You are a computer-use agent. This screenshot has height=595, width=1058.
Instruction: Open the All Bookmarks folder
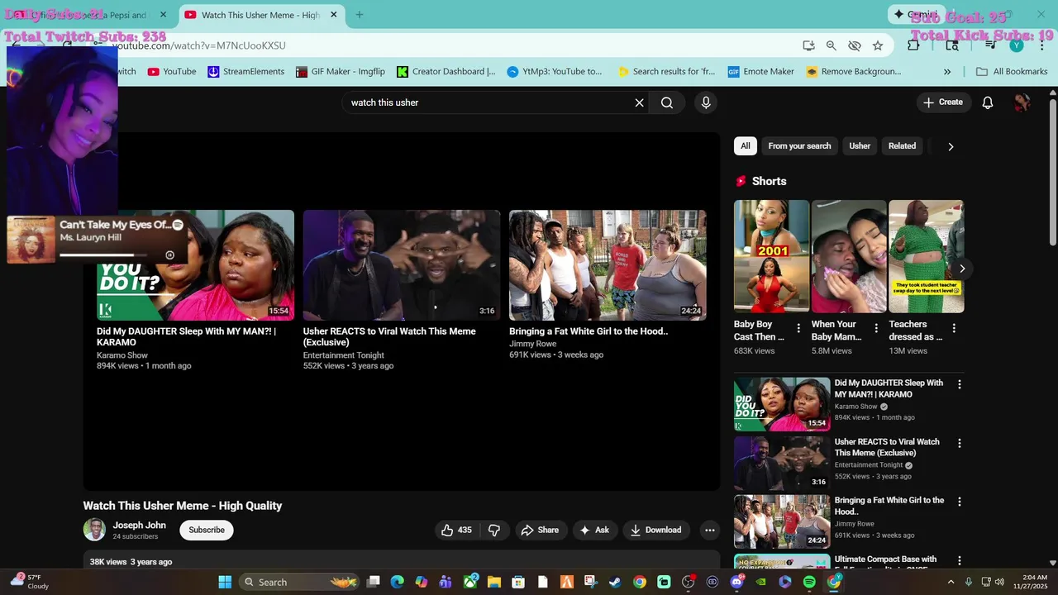click(x=1012, y=72)
